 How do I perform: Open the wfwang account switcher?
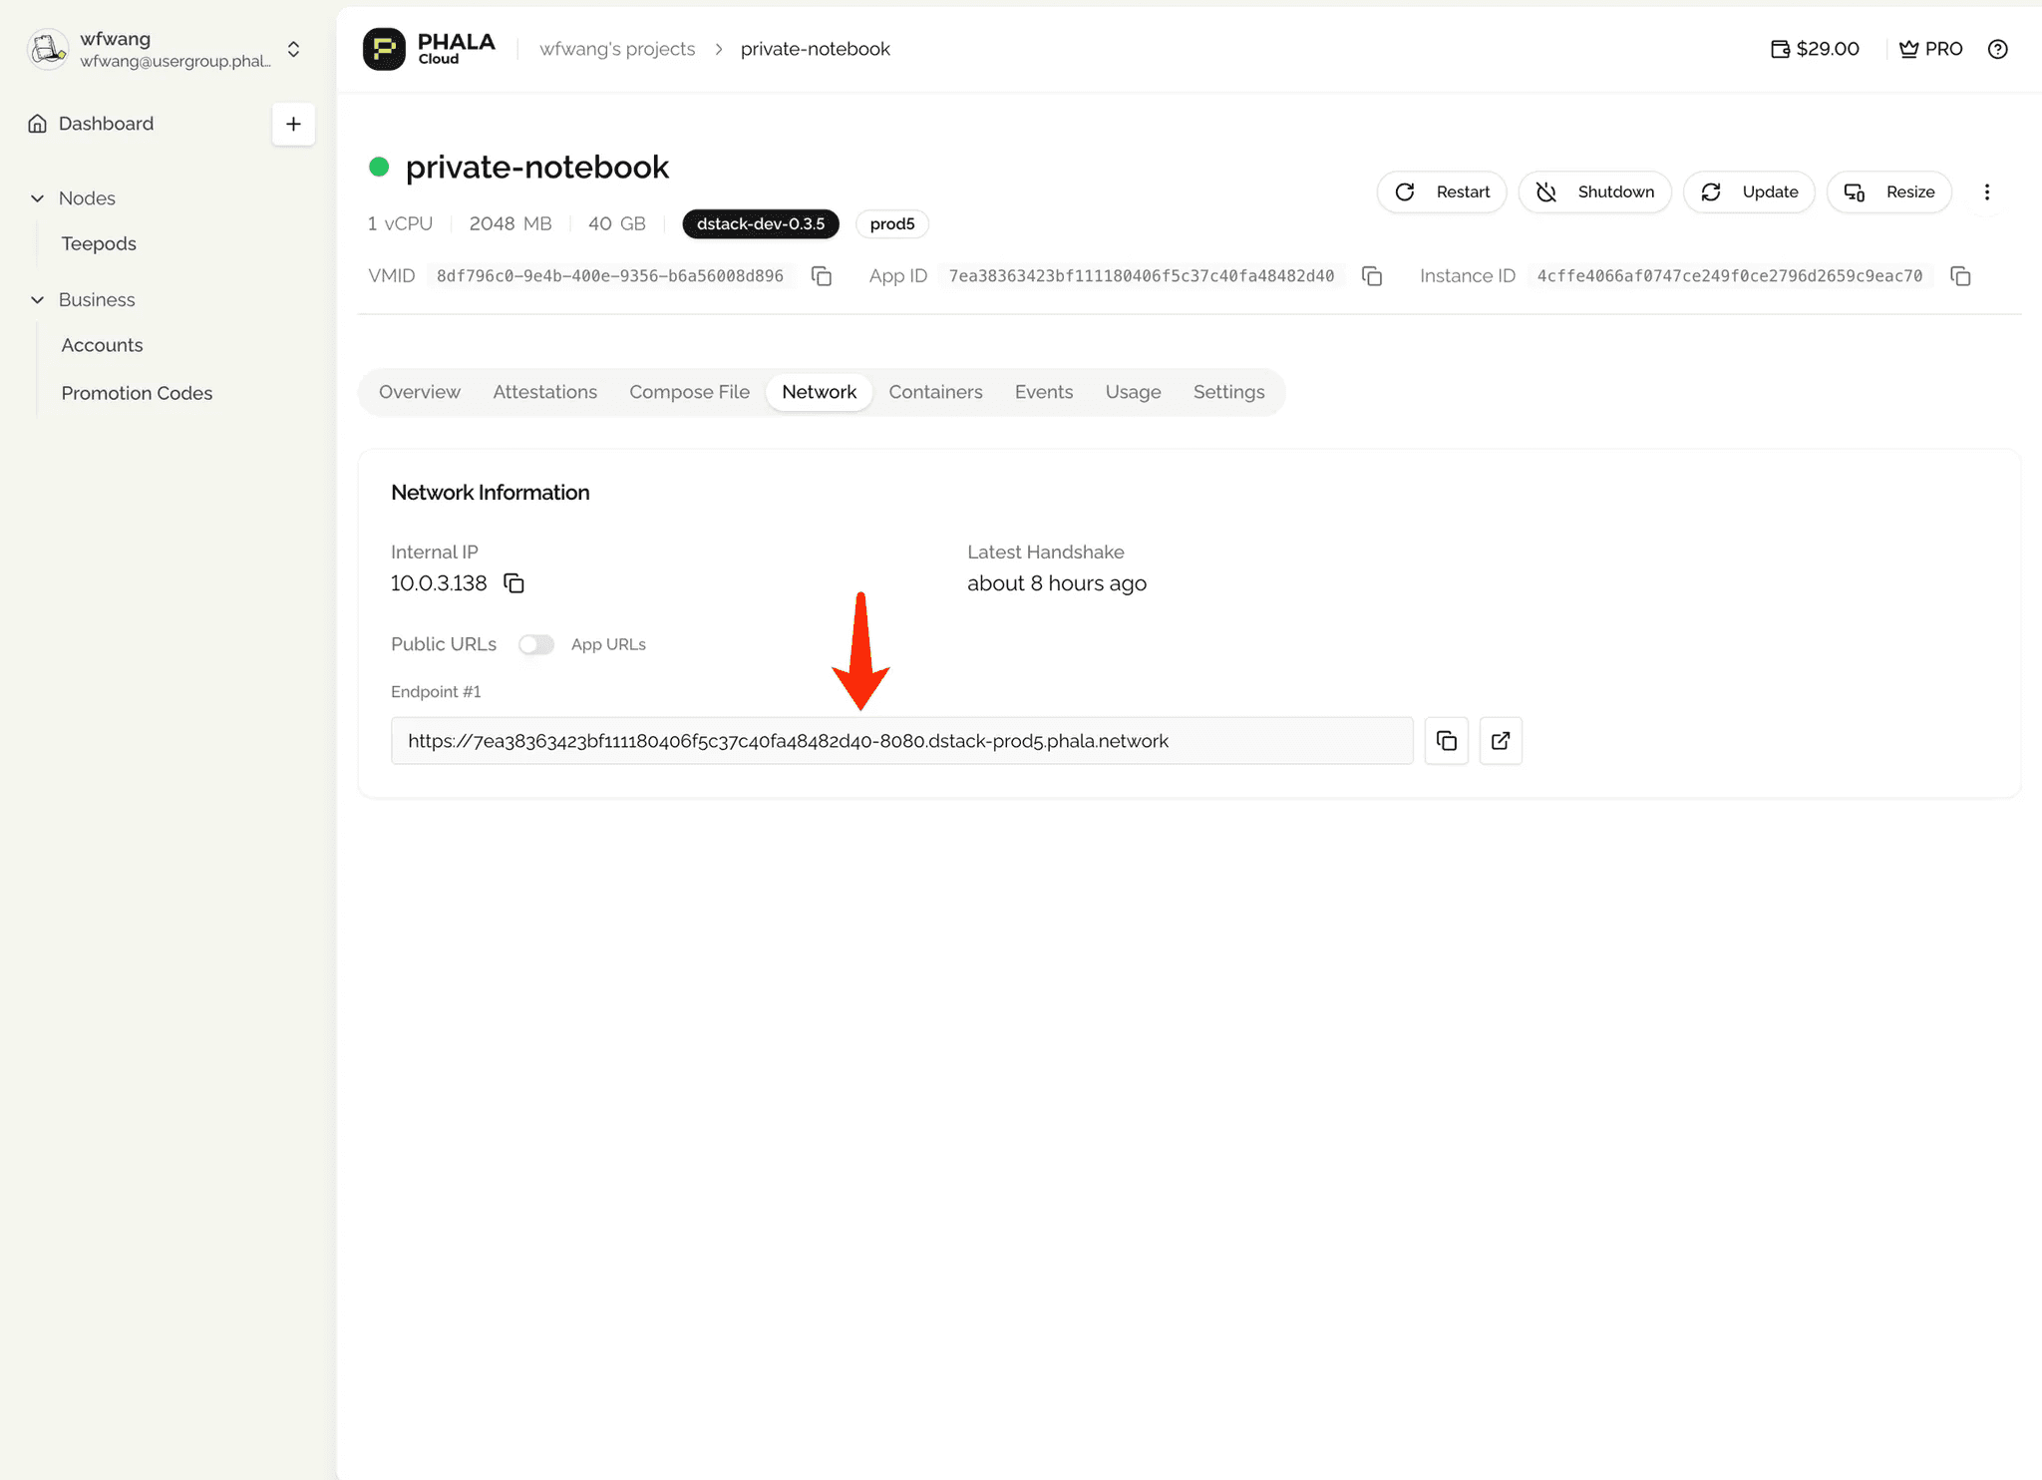pos(293,49)
